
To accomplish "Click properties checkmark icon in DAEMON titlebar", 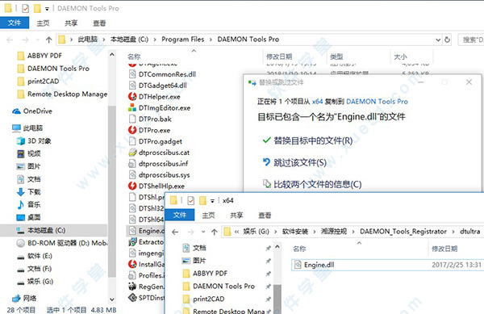I will tap(25, 8).
